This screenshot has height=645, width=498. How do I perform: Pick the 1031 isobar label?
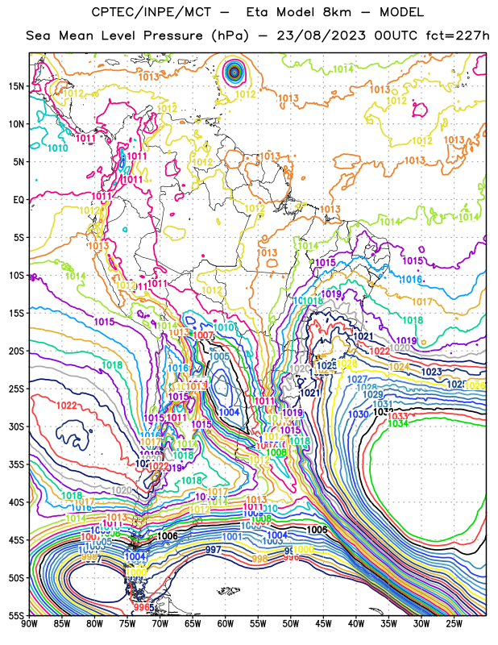383,405
